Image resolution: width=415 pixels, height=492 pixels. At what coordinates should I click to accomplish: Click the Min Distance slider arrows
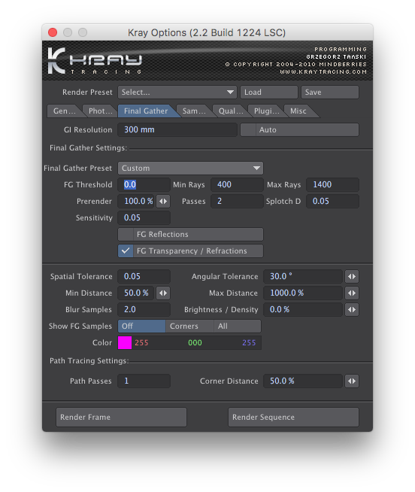[163, 293]
